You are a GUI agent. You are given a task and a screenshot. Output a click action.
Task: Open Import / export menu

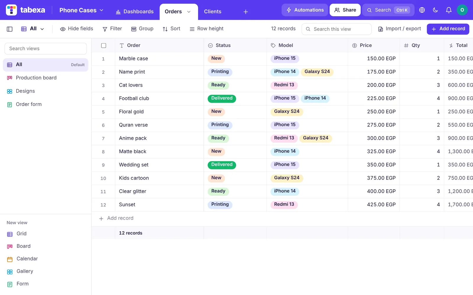[399, 29]
